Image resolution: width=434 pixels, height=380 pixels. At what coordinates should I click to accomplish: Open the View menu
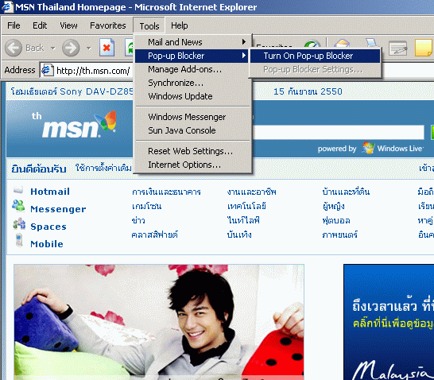click(68, 25)
